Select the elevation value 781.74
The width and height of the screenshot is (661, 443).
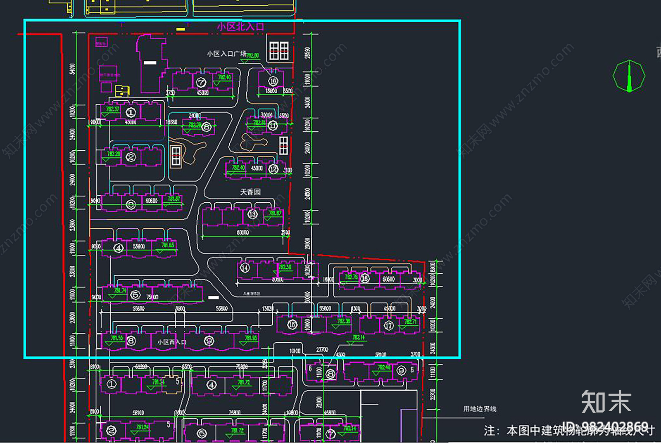pyautogui.click(x=120, y=291)
